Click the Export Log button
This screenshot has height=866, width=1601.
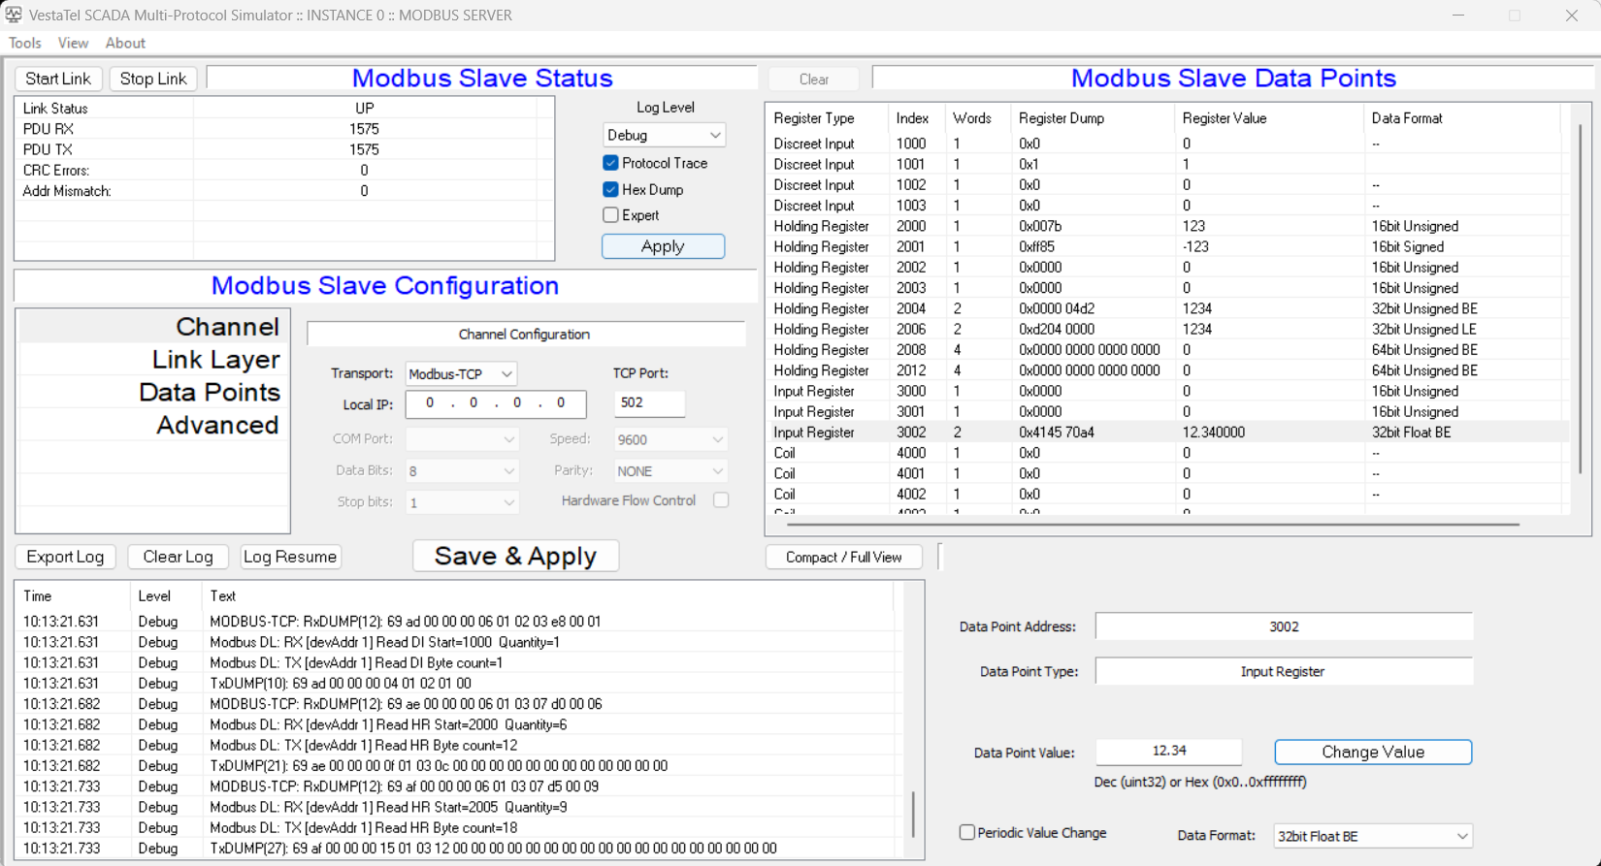tap(65, 557)
